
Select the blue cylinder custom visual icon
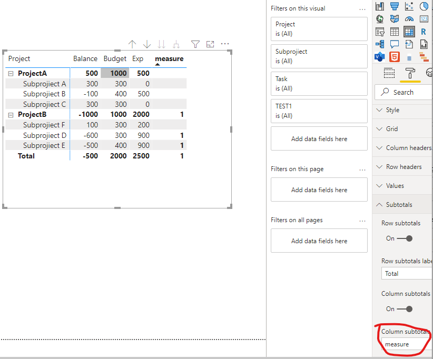[x=409, y=58]
